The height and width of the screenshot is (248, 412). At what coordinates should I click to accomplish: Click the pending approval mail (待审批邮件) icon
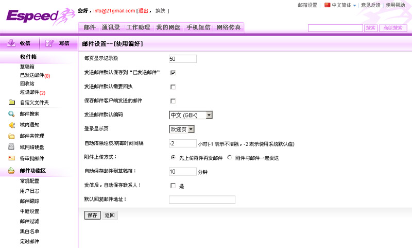pyautogui.click(x=11, y=159)
